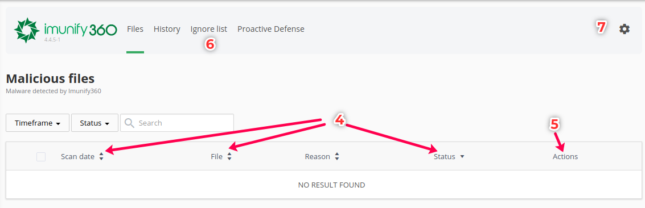This screenshot has width=645, height=208.
Task: Click the Status column header label
Action: click(444, 157)
